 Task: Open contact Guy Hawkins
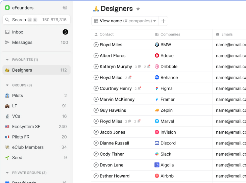coord(113,110)
